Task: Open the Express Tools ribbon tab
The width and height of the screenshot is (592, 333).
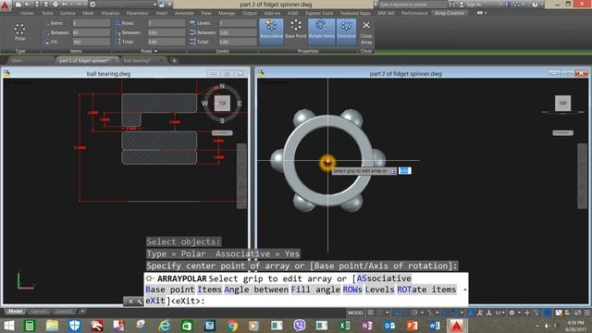Action: [319, 13]
